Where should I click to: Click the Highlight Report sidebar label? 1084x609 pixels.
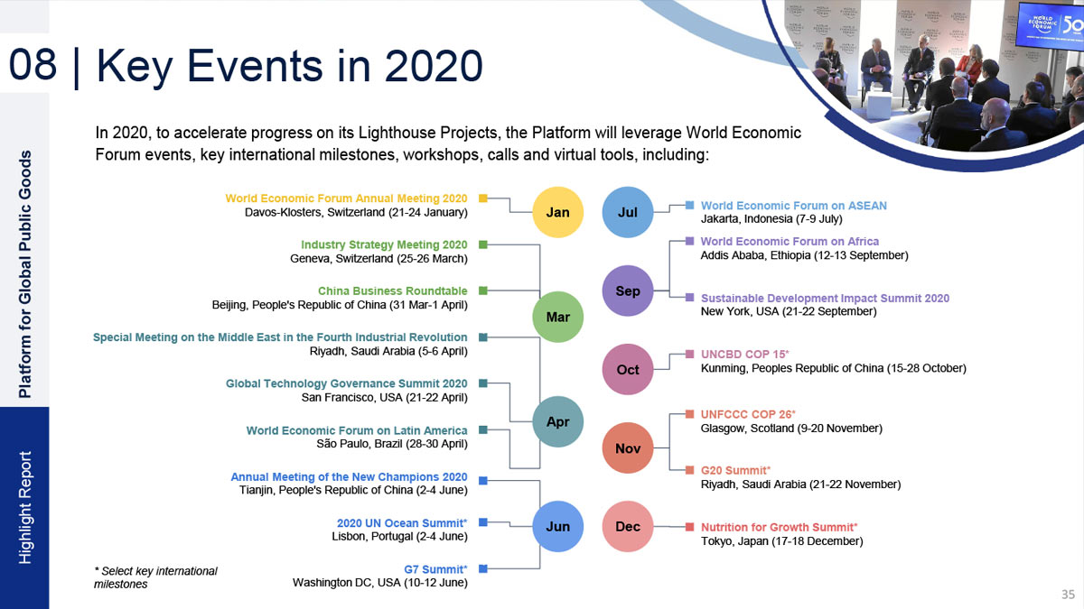pos(24,508)
